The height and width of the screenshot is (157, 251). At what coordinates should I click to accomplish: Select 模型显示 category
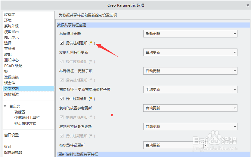(11, 32)
